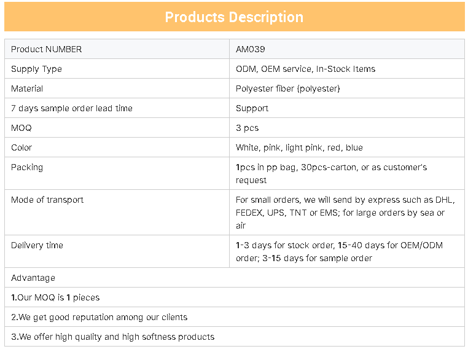
Task: Click the Polyester fiber (polyester) value
Action: click(287, 88)
